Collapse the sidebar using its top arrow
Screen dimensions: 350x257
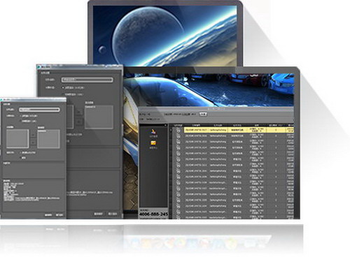[x=166, y=125]
